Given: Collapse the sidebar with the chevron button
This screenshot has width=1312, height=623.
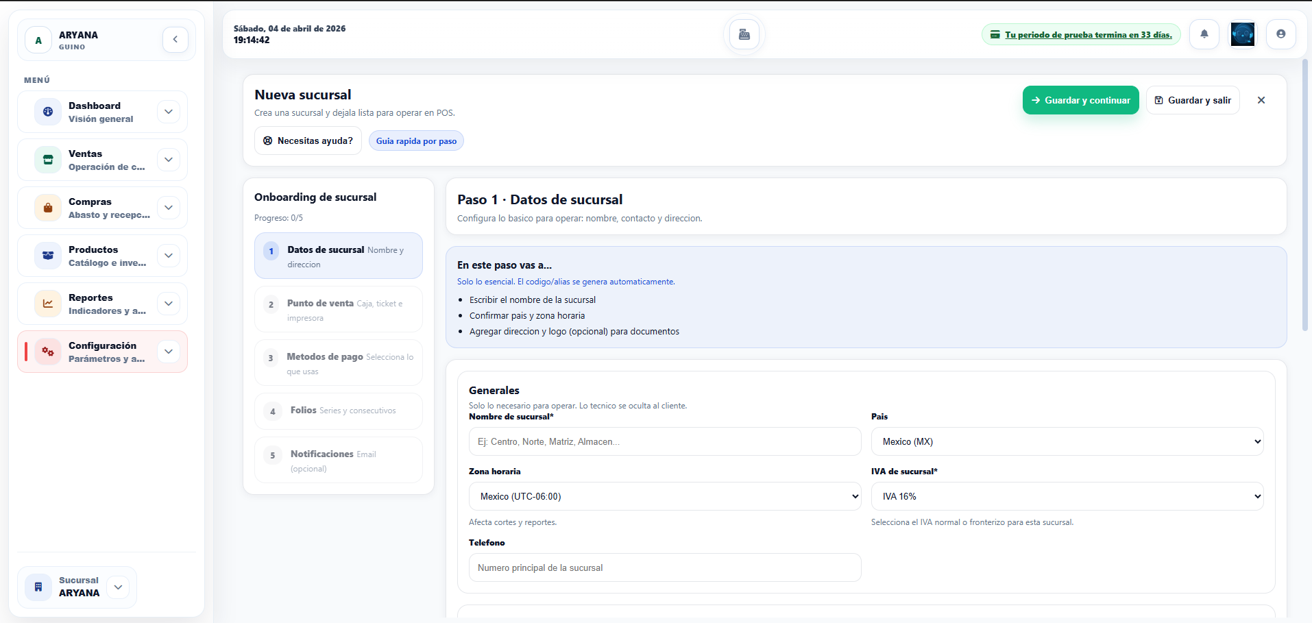Looking at the screenshot, I should pyautogui.click(x=175, y=40).
